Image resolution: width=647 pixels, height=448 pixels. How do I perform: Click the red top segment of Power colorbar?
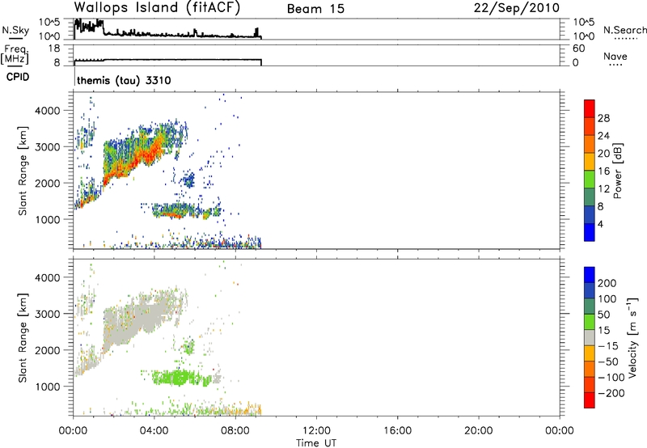pyautogui.click(x=590, y=108)
